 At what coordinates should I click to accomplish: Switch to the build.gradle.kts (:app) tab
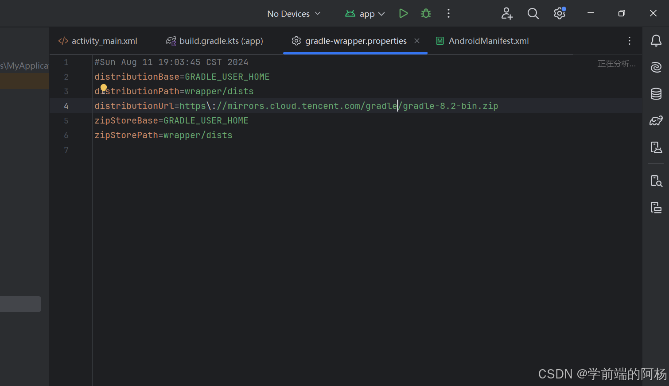pyautogui.click(x=215, y=41)
